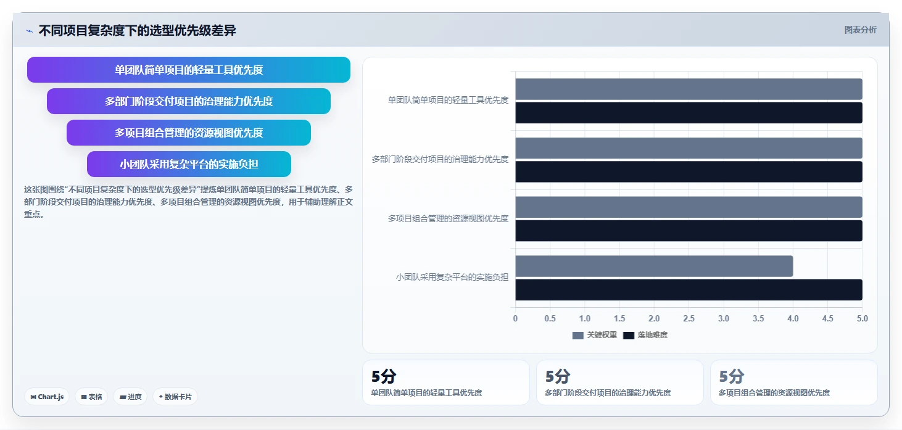Screen dimensions: 902x430
Task: Toggle the 关键权重 legend entry
Action: (594, 335)
